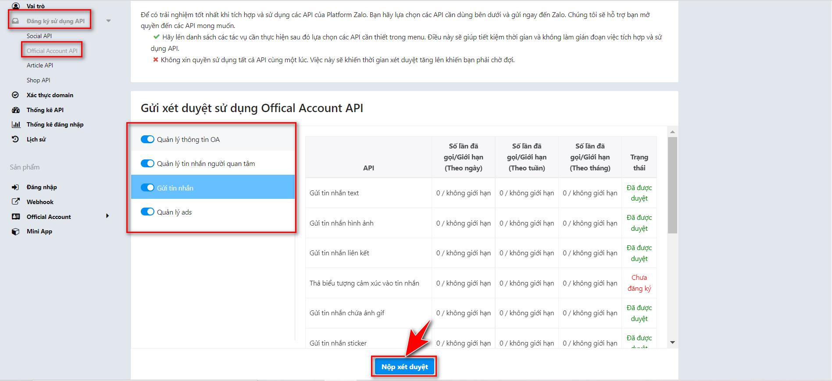This screenshot has height=381, width=832.
Task: Open the Social API menu item
Action: pyautogui.click(x=39, y=36)
